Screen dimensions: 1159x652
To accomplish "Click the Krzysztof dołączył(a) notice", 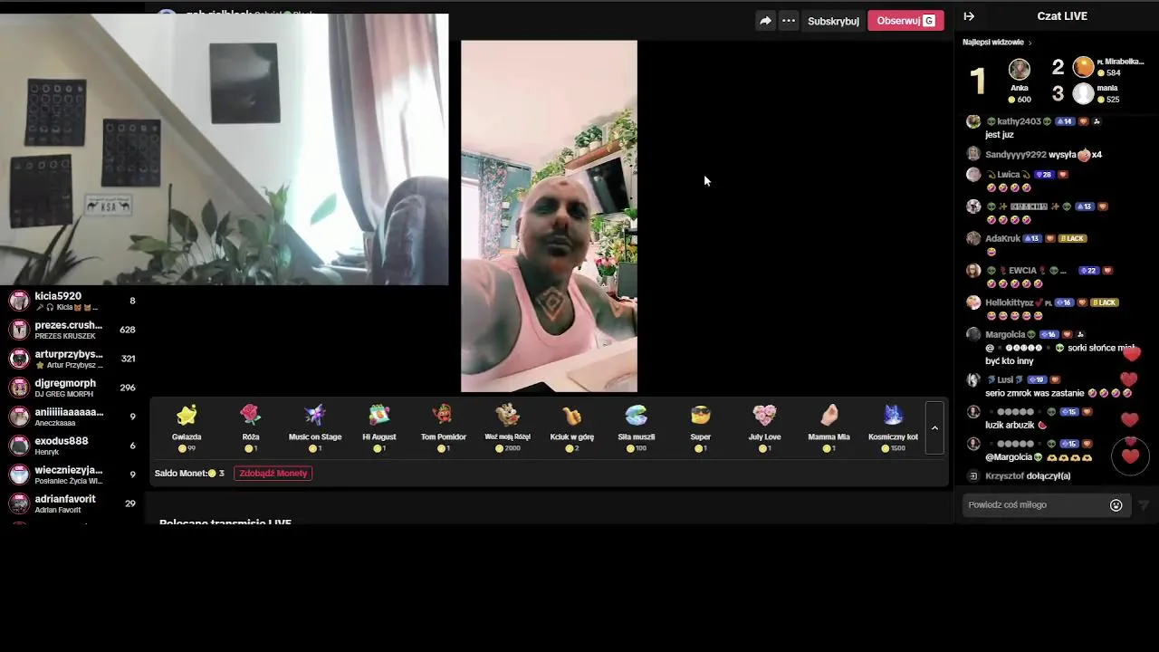I will [x=1028, y=476].
